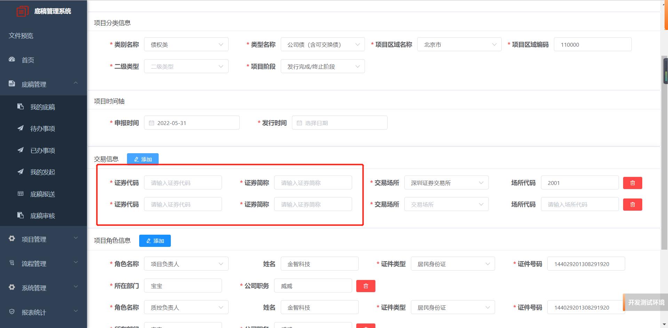The height and width of the screenshot is (328, 668).
Task: Delete the 项目负责人 role row
Action: pos(366,286)
